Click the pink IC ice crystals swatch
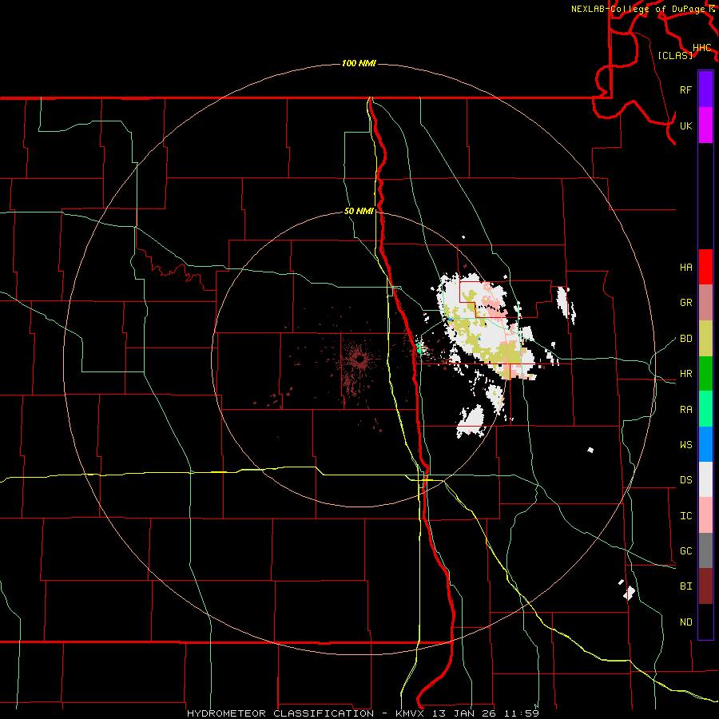The width and height of the screenshot is (719, 719). pyautogui.click(x=705, y=515)
